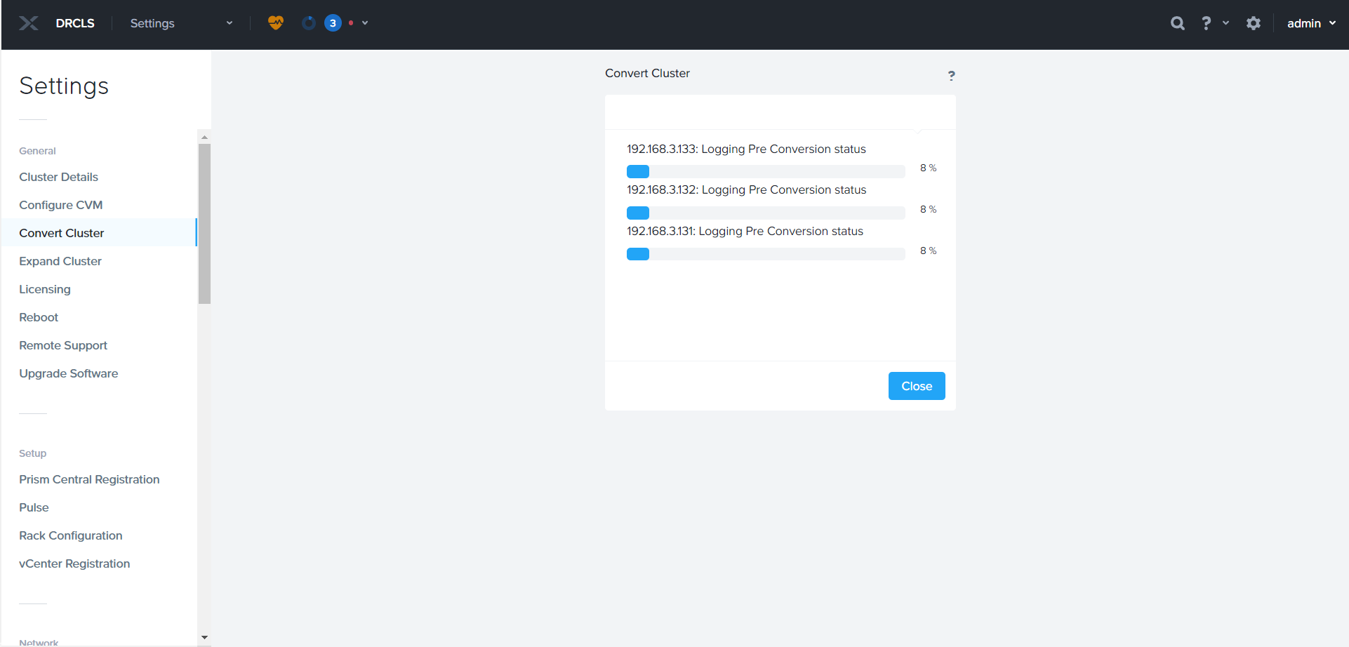The width and height of the screenshot is (1349, 647).
Task: Open the admin user dropdown
Action: click(1310, 23)
